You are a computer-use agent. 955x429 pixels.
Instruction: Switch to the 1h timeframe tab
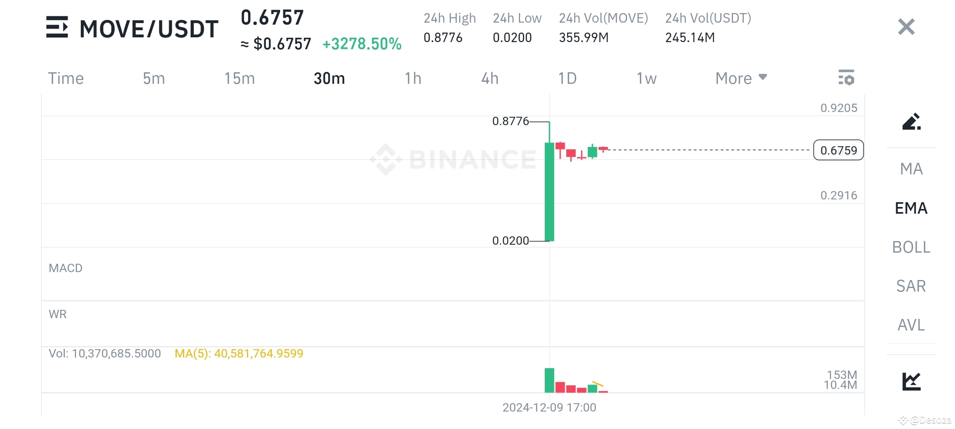[x=413, y=78]
